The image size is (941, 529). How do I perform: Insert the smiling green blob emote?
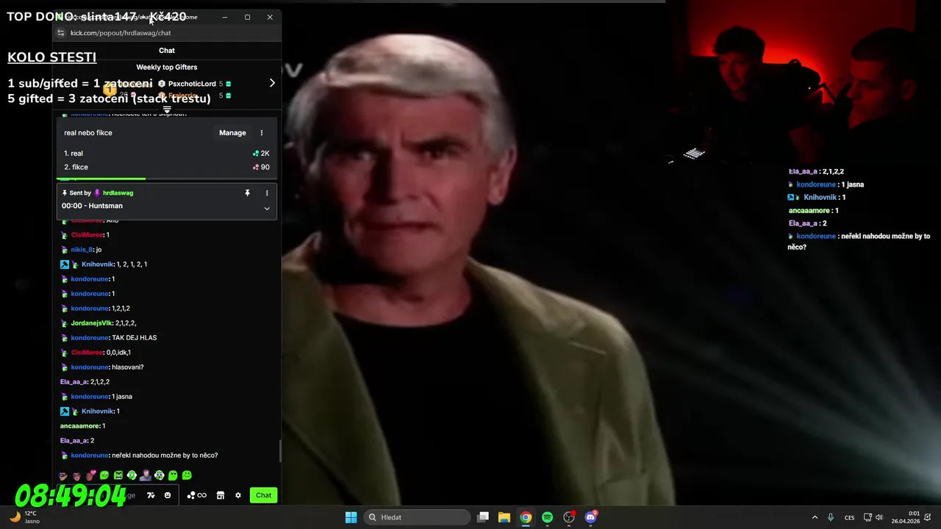point(187,475)
